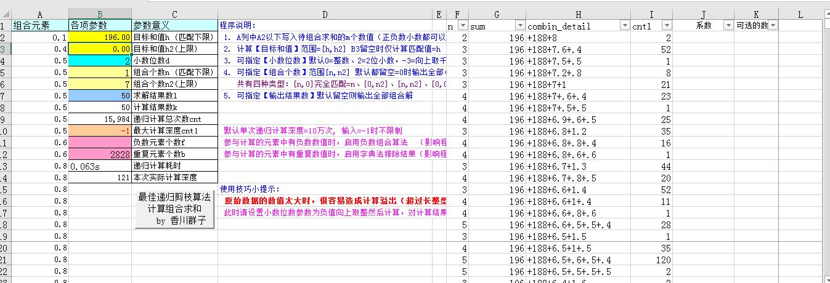Open the 系数 column filter dropdown
Screen dimensions: 830x283
pyautogui.click(x=728, y=26)
